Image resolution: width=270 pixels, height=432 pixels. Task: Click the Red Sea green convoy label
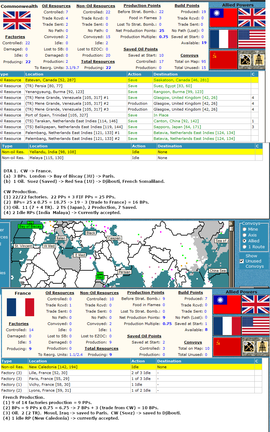pyautogui.click(x=100, y=277)
